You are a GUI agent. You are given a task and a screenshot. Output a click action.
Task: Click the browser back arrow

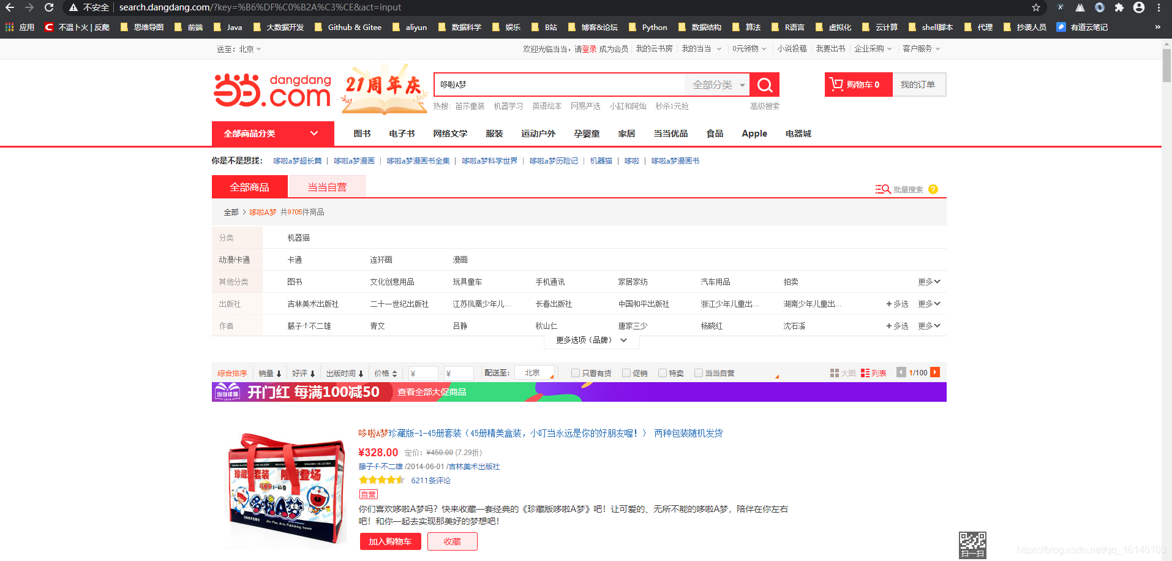coord(10,7)
